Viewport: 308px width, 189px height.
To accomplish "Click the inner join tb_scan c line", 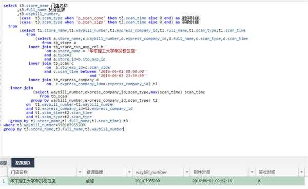I will coord(51,64).
